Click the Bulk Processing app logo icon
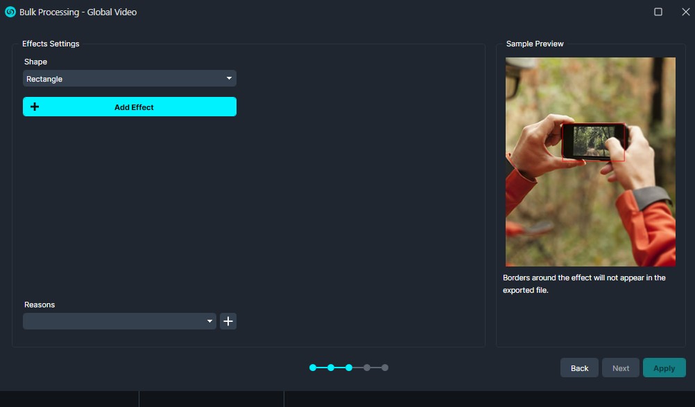 point(10,12)
